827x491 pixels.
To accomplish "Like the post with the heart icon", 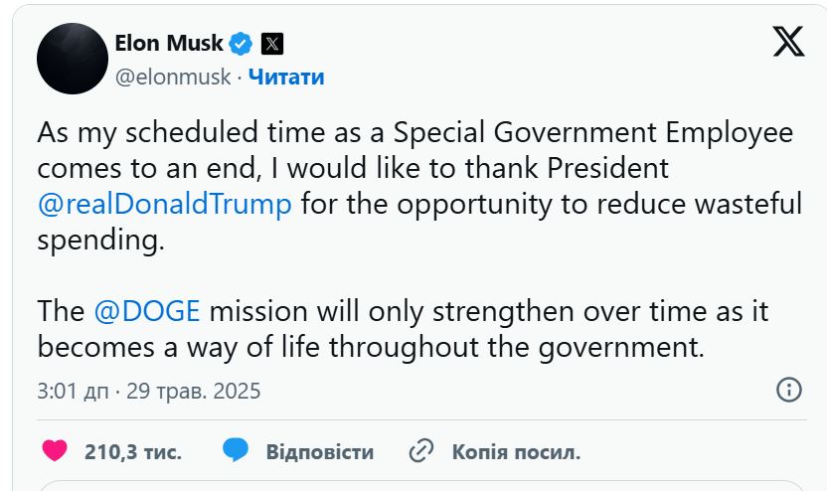I will pos(56,451).
